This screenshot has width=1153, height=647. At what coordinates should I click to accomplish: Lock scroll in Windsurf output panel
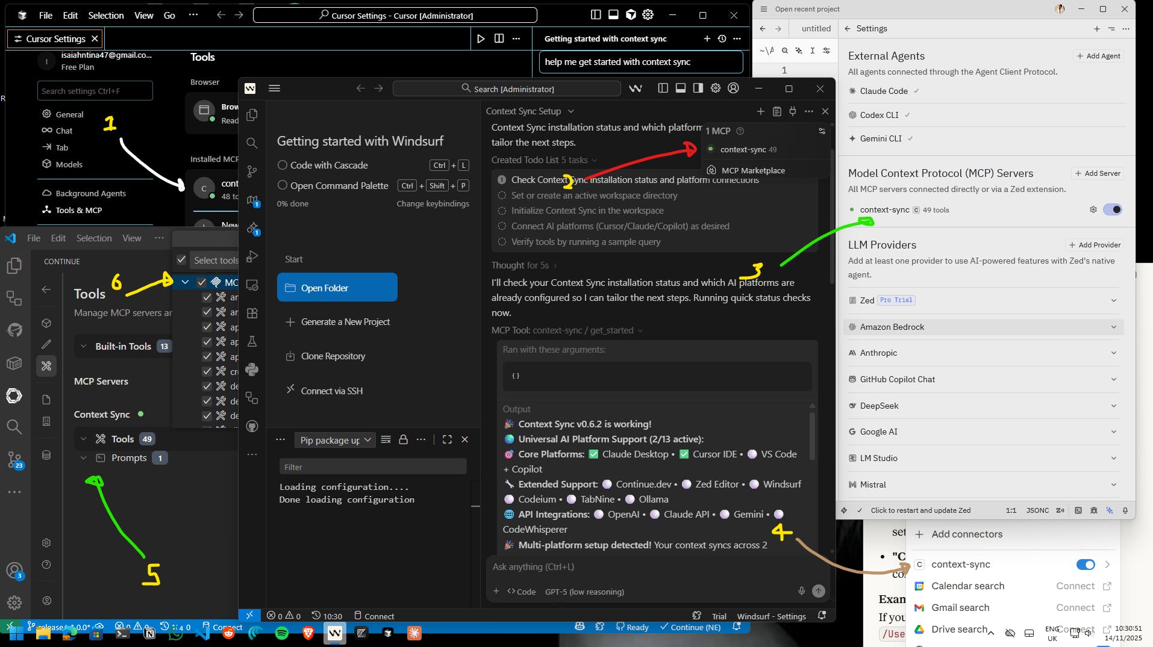point(403,439)
